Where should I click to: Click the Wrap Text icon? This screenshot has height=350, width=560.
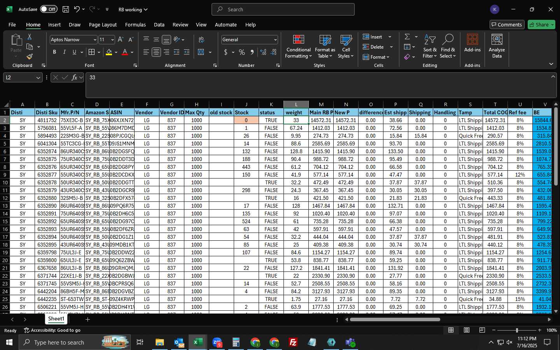click(201, 40)
